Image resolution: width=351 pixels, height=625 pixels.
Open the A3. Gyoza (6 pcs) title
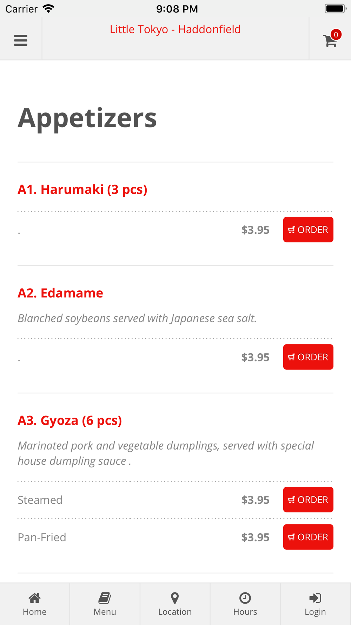tap(70, 420)
